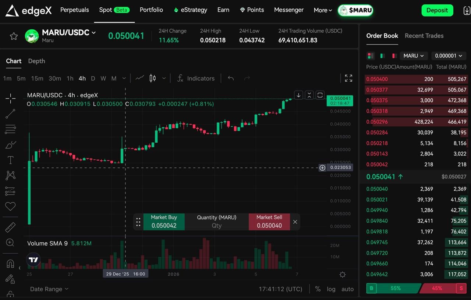Click the download icon in top right
The height and width of the screenshot is (300, 471).
point(466,10)
